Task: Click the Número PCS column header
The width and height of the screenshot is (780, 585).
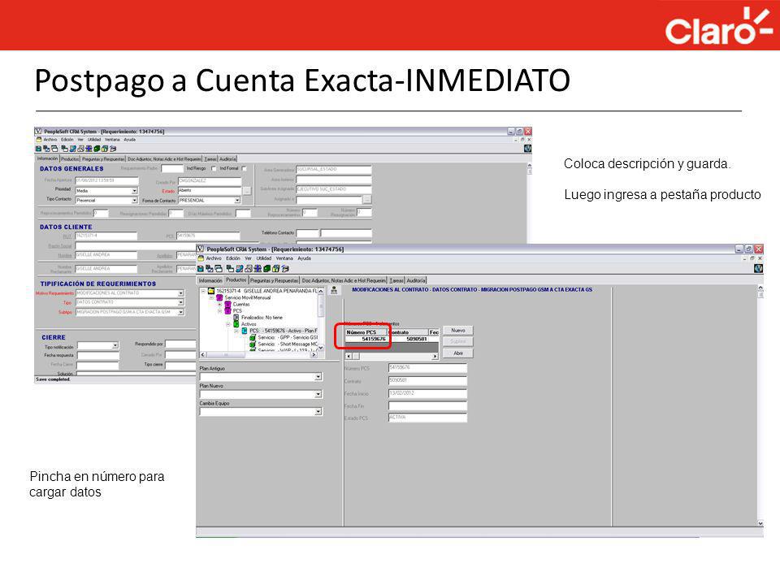Action: [x=366, y=331]
